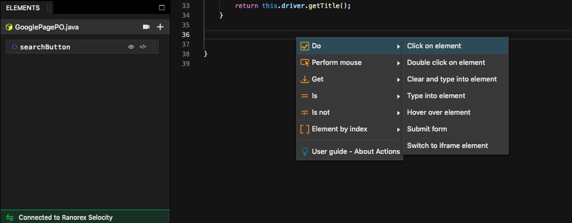Open Perform mouse menu entry
572x223 pixels.
[x=349, y=63]
